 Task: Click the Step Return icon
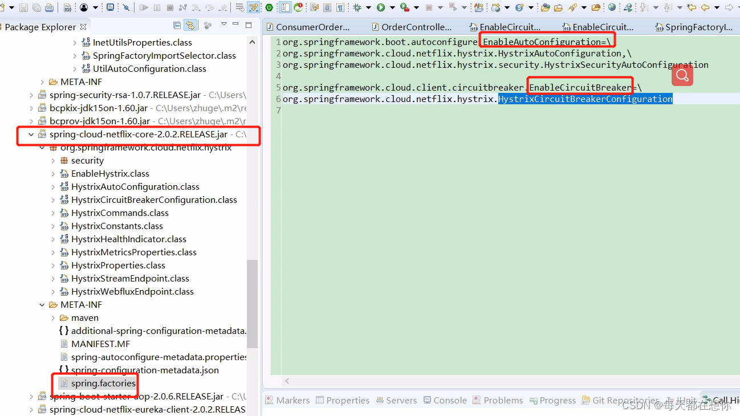click(x=222, y=7)
